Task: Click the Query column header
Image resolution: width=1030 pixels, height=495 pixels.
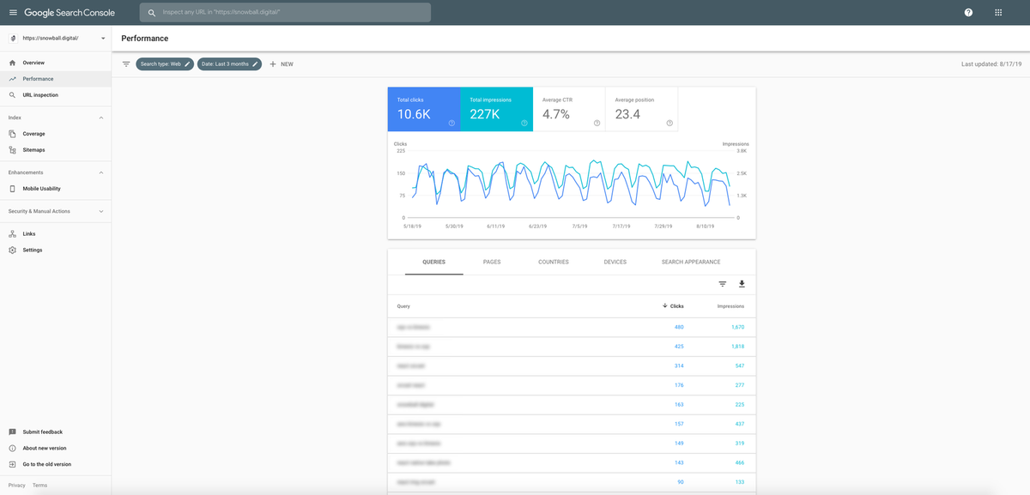Action: click(403, 306)
